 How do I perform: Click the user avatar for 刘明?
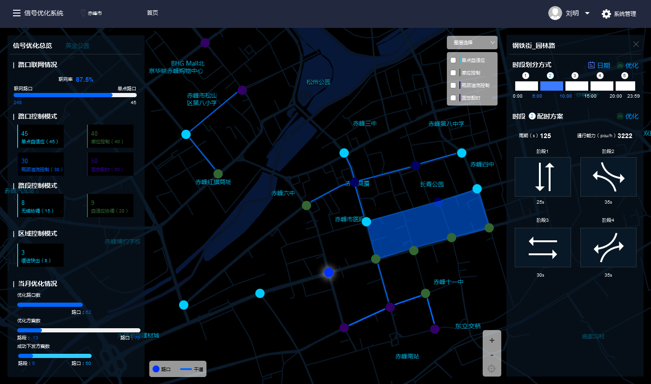coord(555,13)
